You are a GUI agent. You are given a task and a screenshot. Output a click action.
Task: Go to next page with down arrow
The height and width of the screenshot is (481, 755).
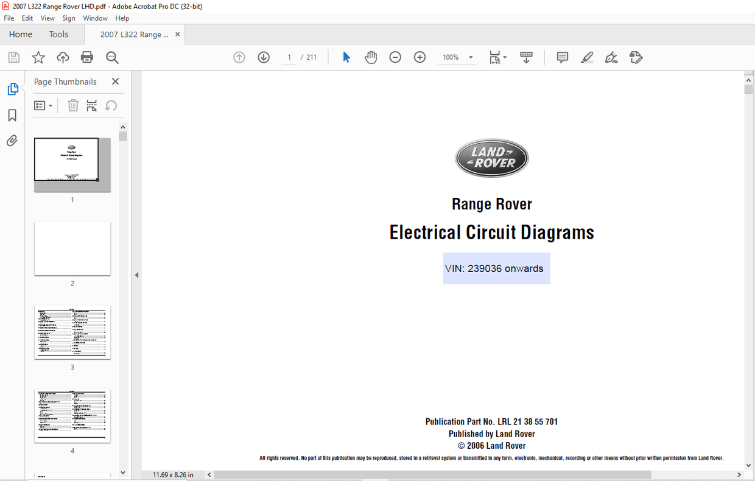click(263, 57)
